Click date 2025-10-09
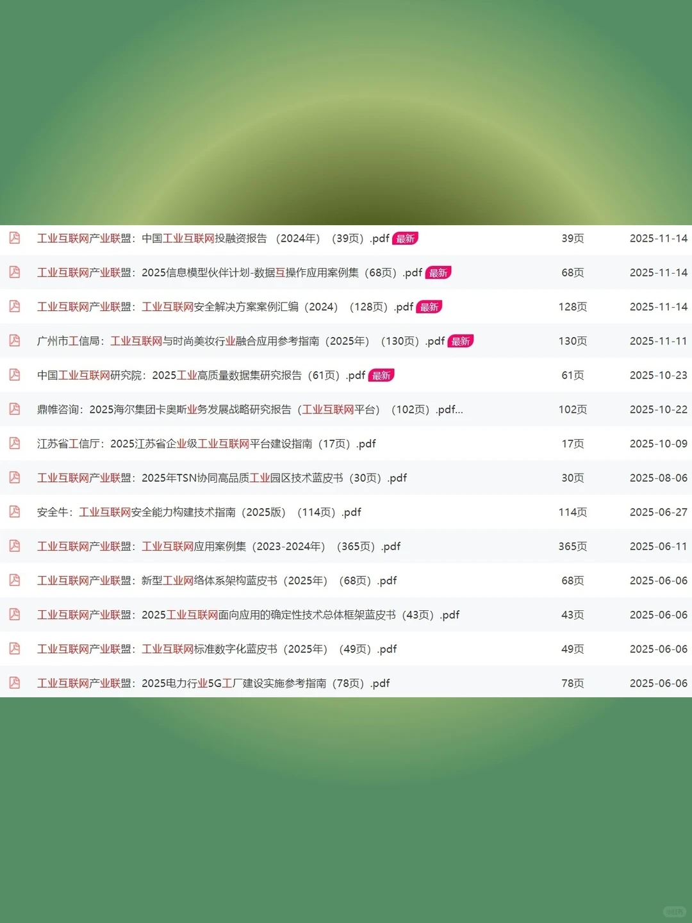Screen dimensions: 692x923 click(x=659, y=444)
